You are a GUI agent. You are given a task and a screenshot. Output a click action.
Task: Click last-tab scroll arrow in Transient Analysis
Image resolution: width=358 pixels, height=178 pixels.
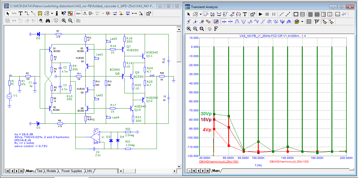pos(208,171)
